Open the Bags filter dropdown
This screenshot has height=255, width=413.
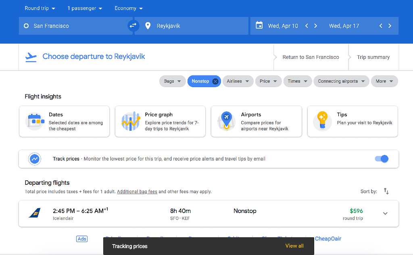[173, 81]
